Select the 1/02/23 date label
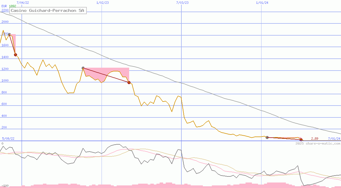This screenshot has height=188, width=341. [x=103, y=3]
